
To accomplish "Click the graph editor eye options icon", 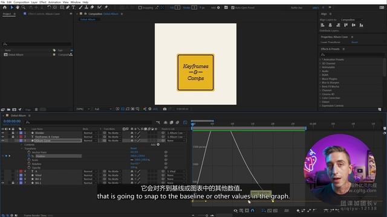I will click(235, 210).
